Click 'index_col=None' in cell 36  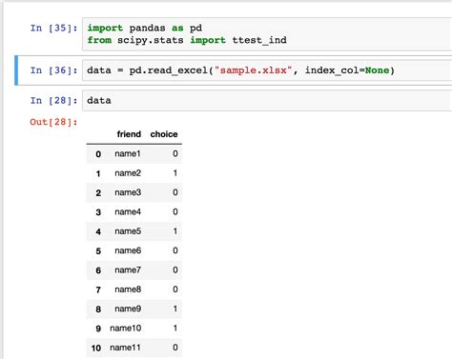tap(347, 70)
